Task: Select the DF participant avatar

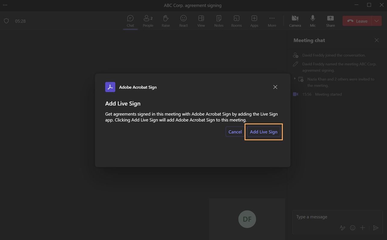Action: [x=247, y=219]
